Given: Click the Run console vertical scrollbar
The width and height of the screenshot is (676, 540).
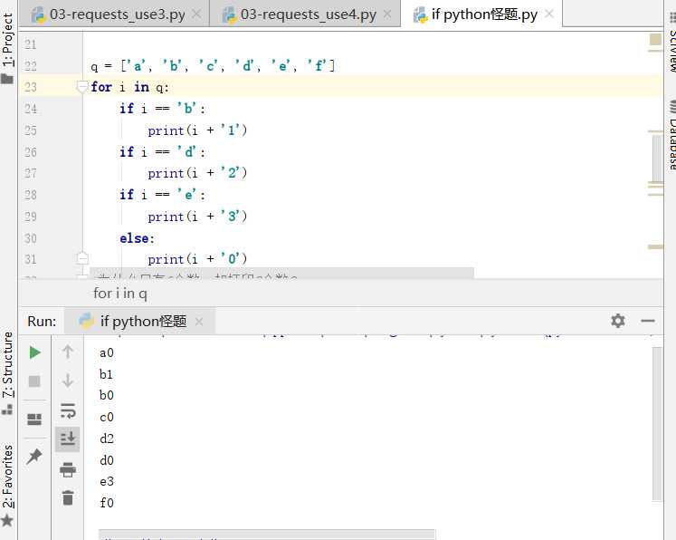Looking at the screenshot, I should point(657,424).
